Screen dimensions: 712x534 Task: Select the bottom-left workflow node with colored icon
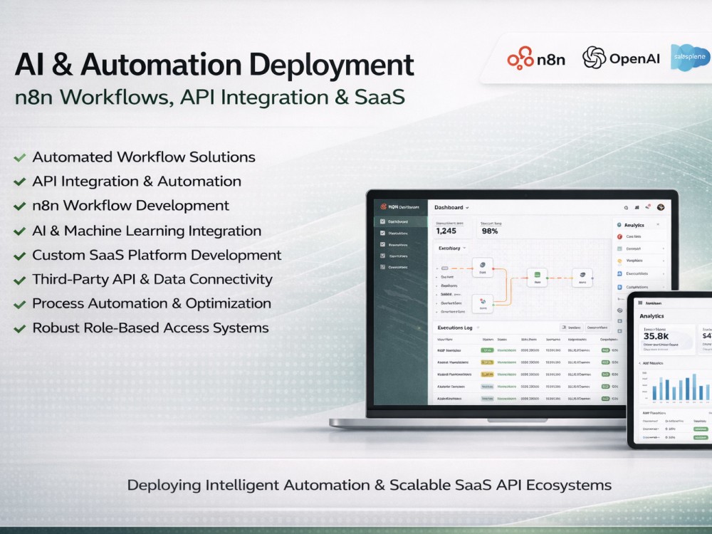click(483, 304)
